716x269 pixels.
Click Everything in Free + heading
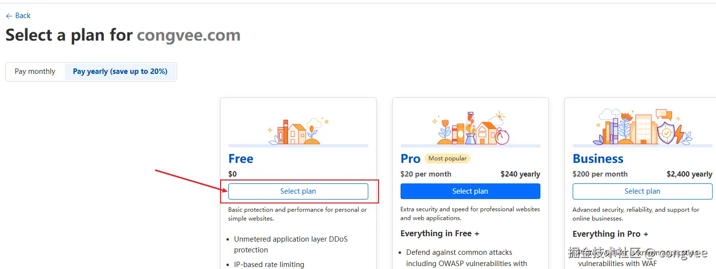tap(440, 234)
